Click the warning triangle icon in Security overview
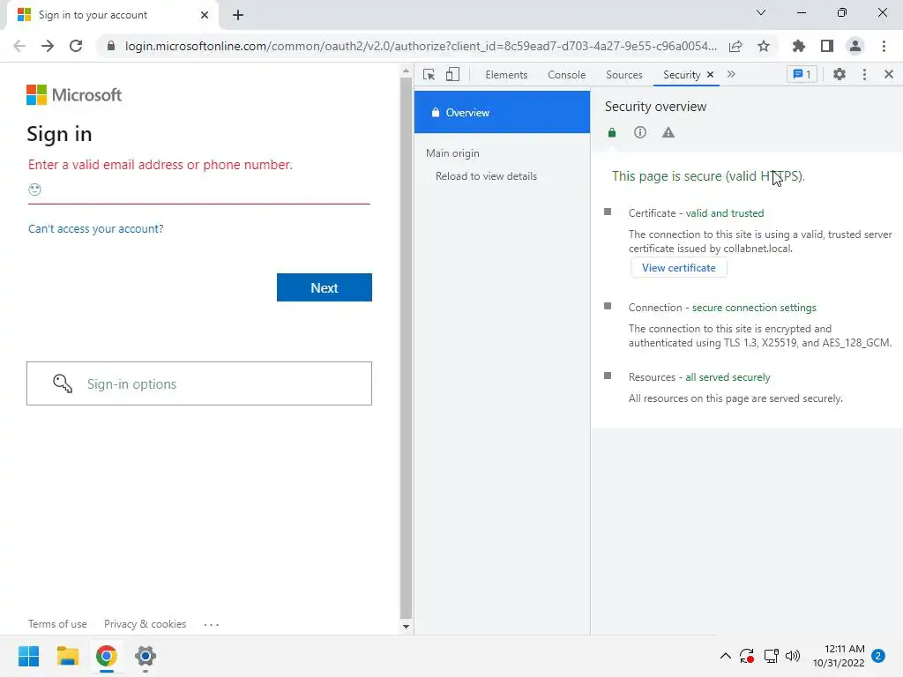This screenshot has height=677, width=903. coord(668,132)
